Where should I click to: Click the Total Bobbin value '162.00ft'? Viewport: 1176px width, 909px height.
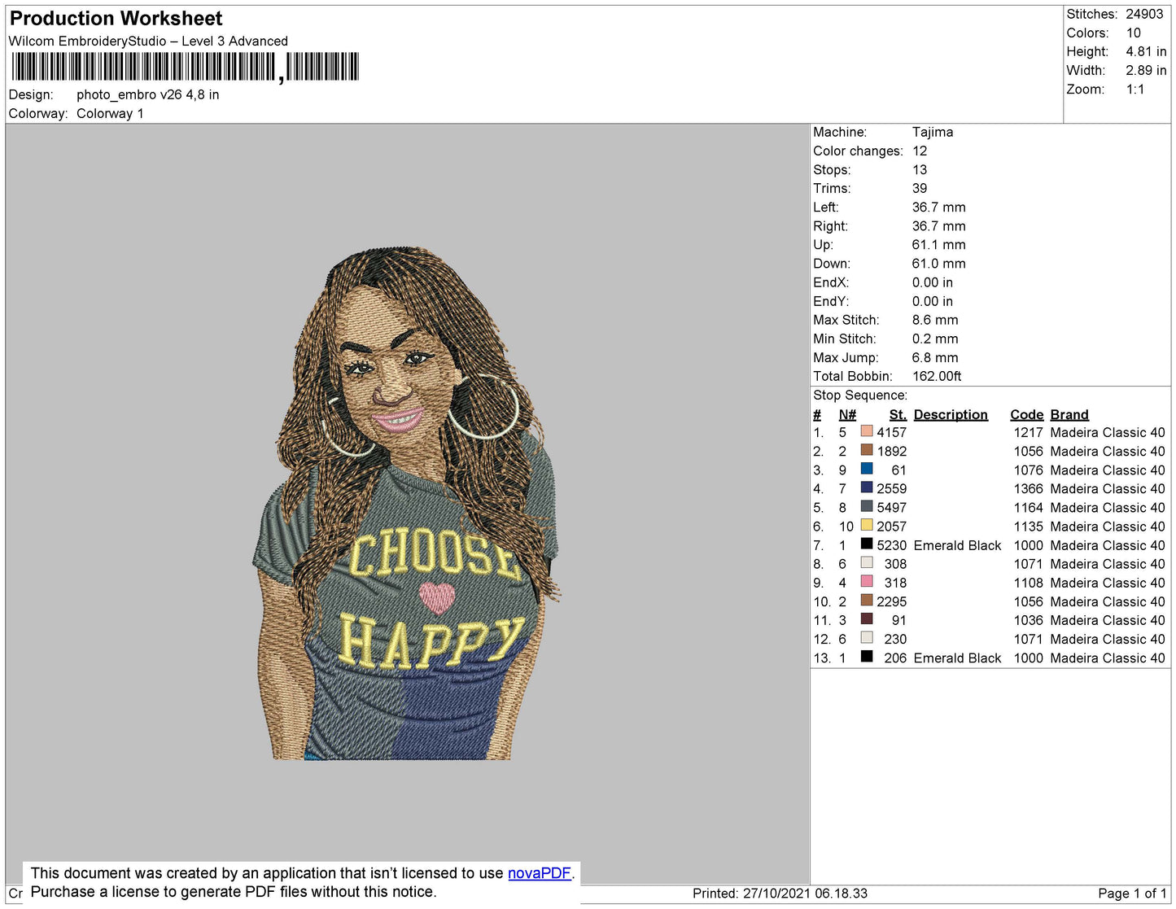(937, 376)
